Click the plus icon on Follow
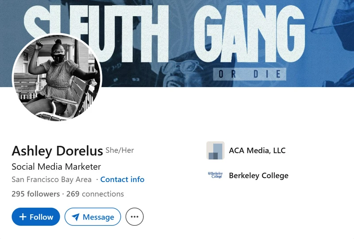Image resolution: width=354 pixels, height=239 pixels. (x=23, y=216)
